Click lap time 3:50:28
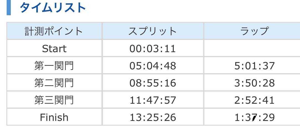The image size is (300, 137). [254, 83]
